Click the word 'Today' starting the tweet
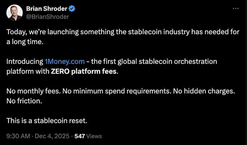This screenshot has width=247, height=145. click(x=15, y=32)
